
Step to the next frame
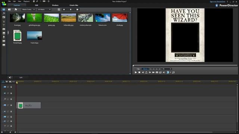coord(150,73)
